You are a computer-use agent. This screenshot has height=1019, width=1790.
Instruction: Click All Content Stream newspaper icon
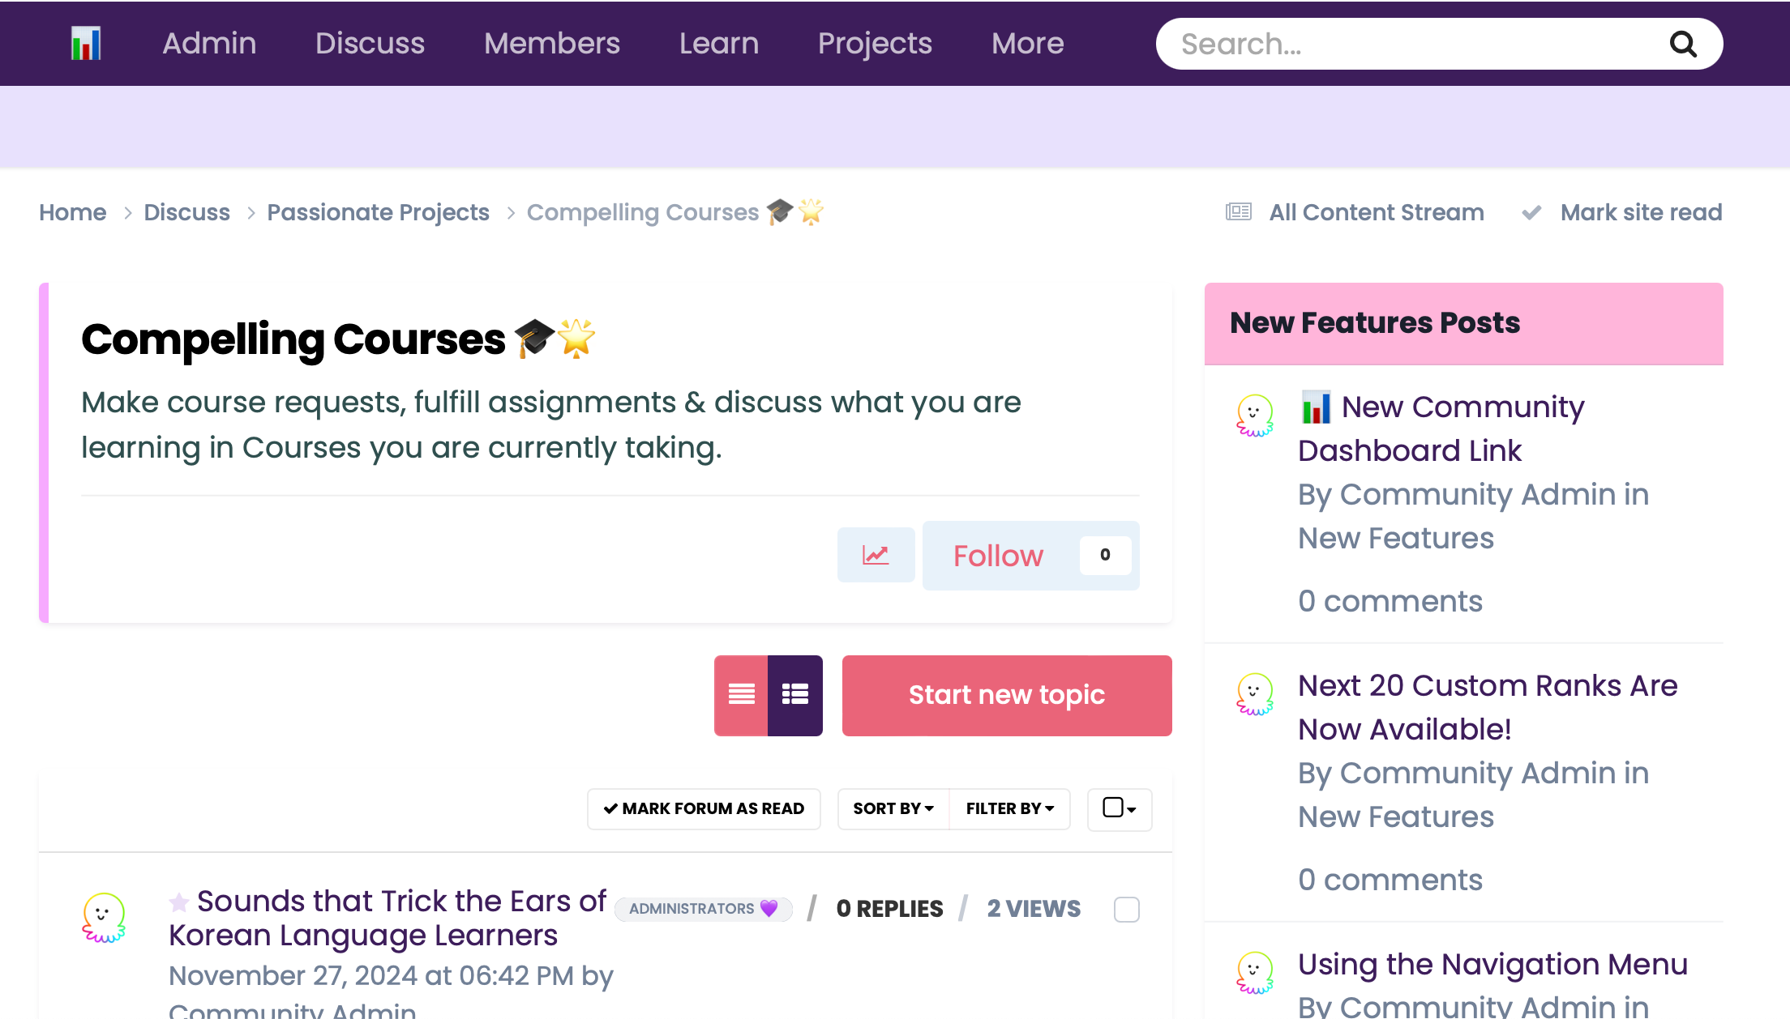pos(1238,212)
